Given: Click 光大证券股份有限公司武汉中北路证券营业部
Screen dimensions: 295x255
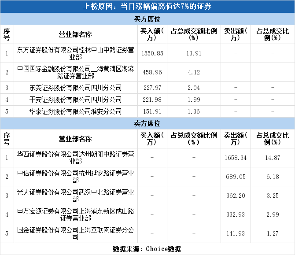Looking at the screenshot, I should [75, 196].
